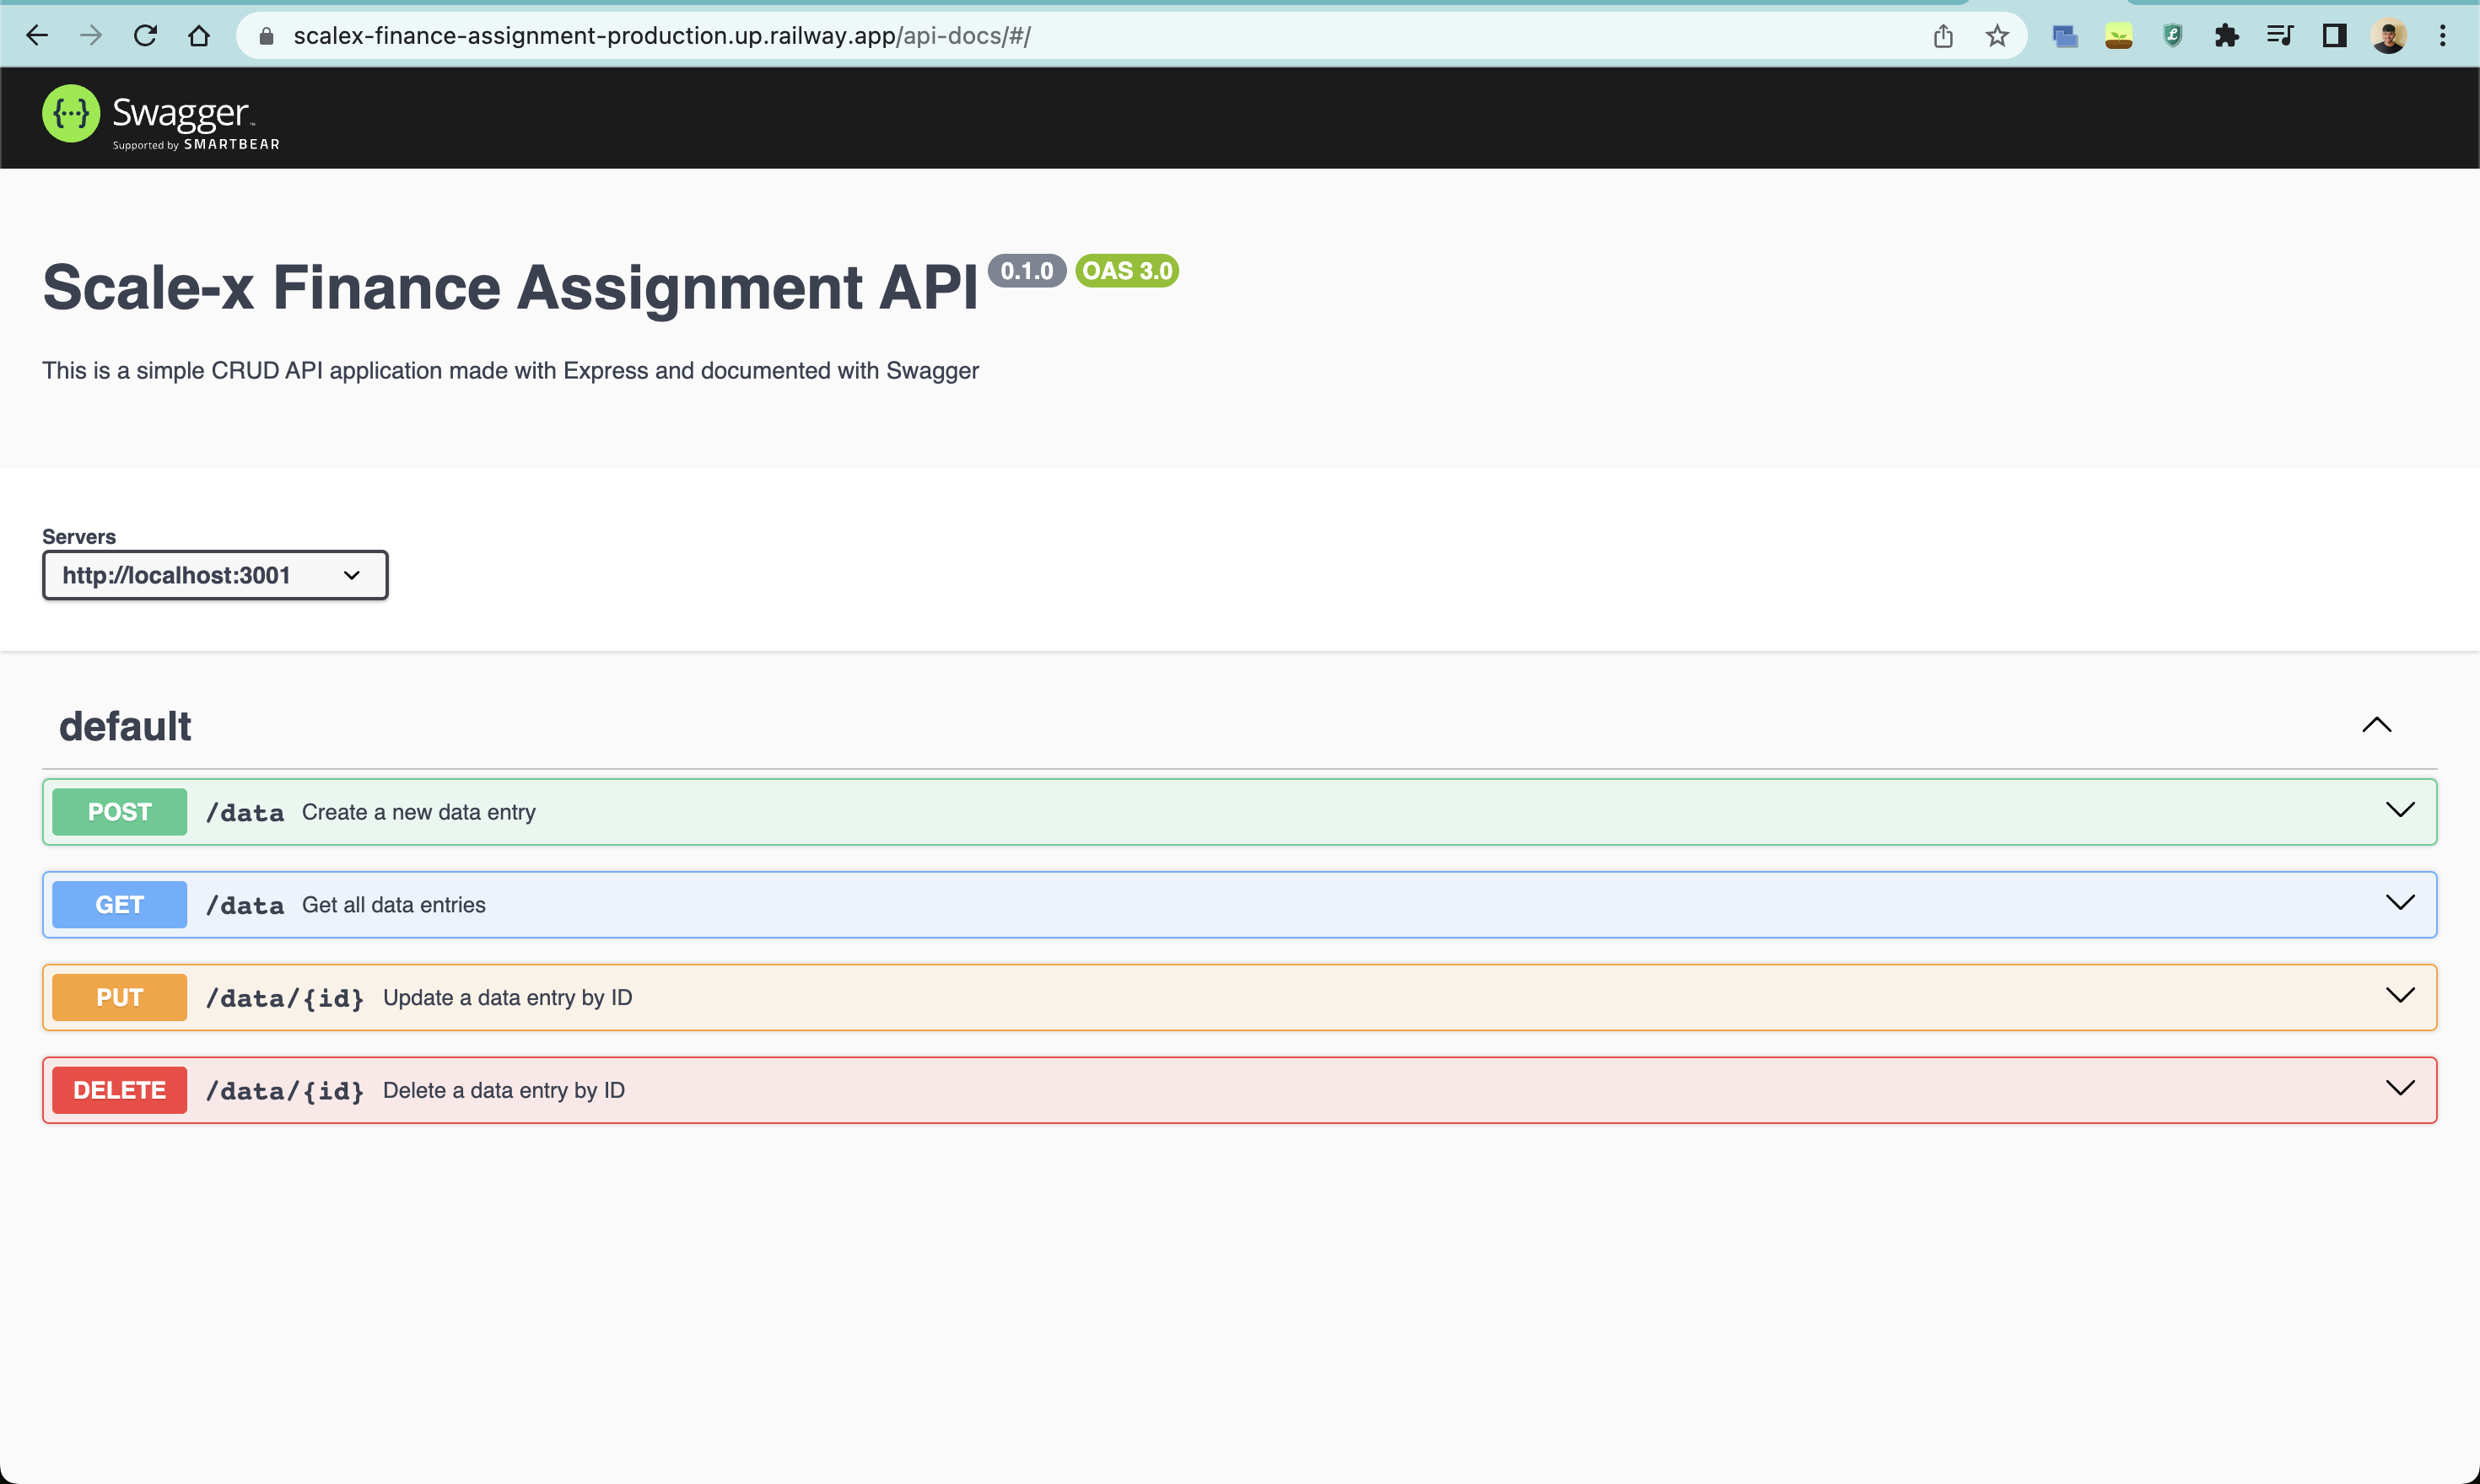Click the shield extension icon
2480x1484 pixels.
(2172, 36)
